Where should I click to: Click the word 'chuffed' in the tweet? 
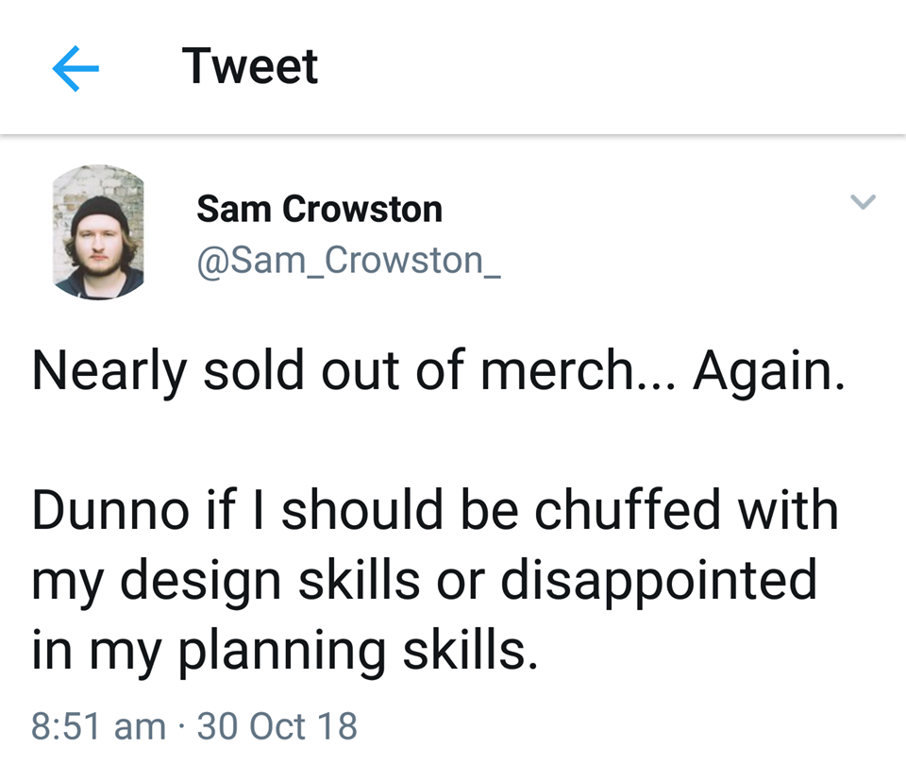point(629,510)
